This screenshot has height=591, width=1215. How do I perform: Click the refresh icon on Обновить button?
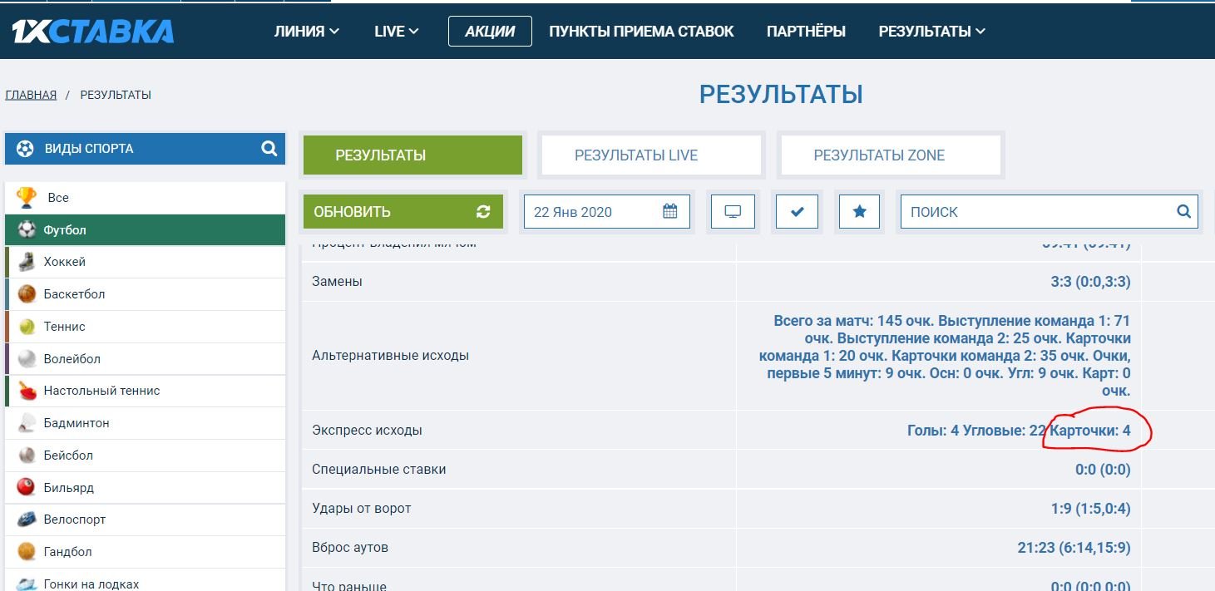pos(483,212)
